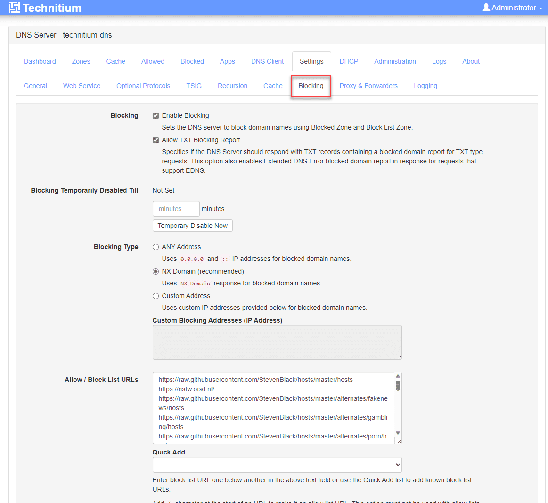Select the Blocked tab

192,62
